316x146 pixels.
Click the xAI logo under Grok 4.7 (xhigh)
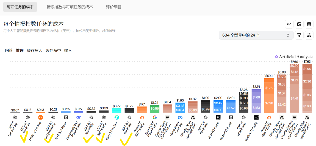pos(256,117)
